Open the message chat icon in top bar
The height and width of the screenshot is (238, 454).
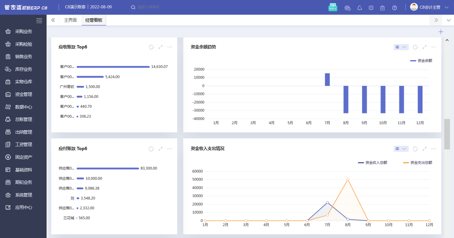tap(371, 7)
